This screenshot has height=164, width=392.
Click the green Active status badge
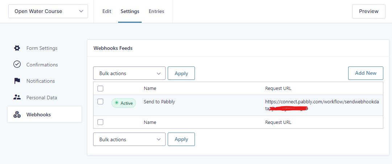pyautogui.click(x=124, y=103)
